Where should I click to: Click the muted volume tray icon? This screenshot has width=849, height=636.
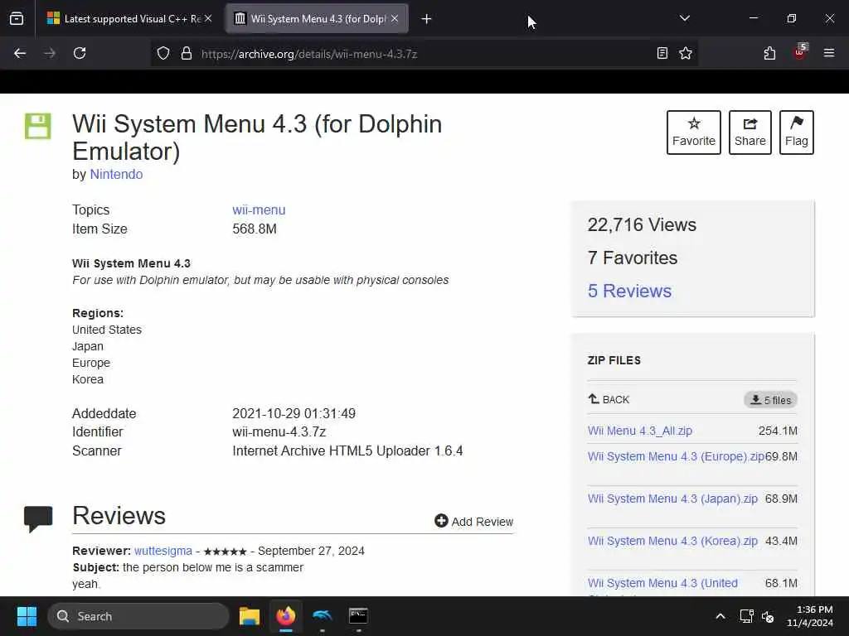point(768,616)
